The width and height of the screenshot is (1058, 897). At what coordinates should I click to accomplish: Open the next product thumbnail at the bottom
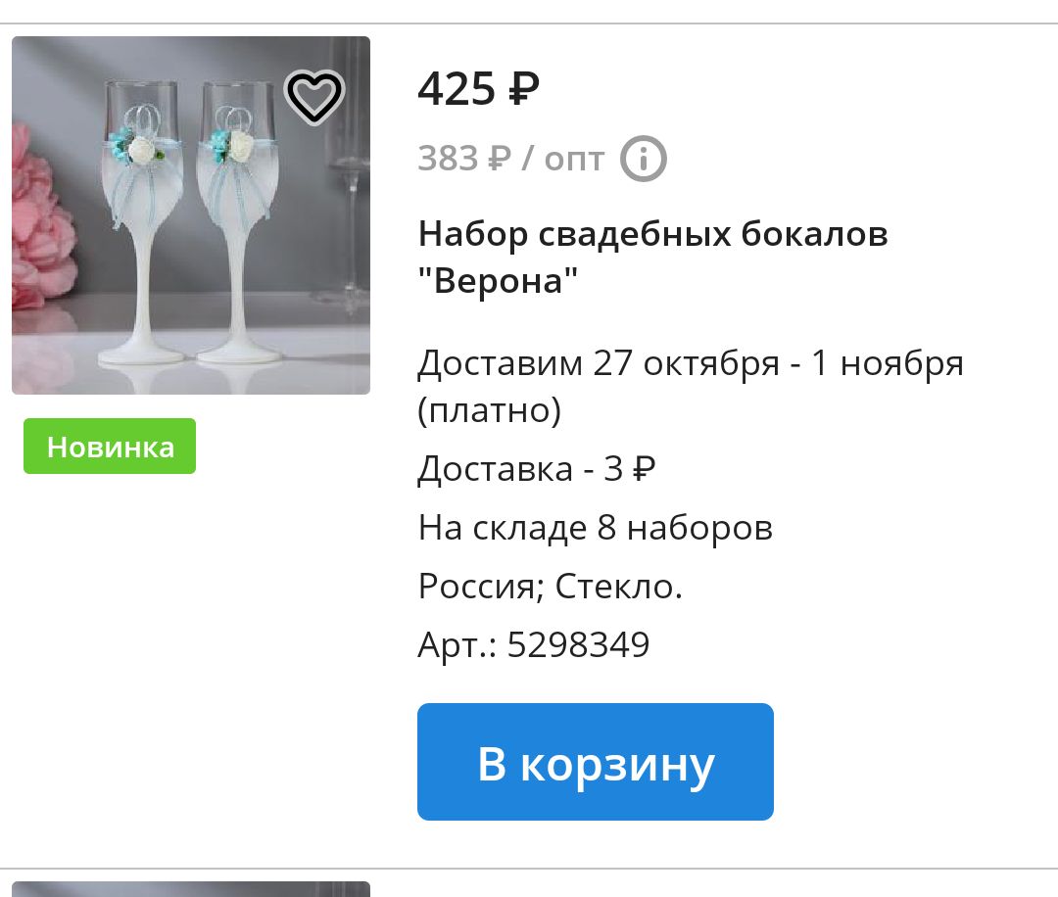191,889
